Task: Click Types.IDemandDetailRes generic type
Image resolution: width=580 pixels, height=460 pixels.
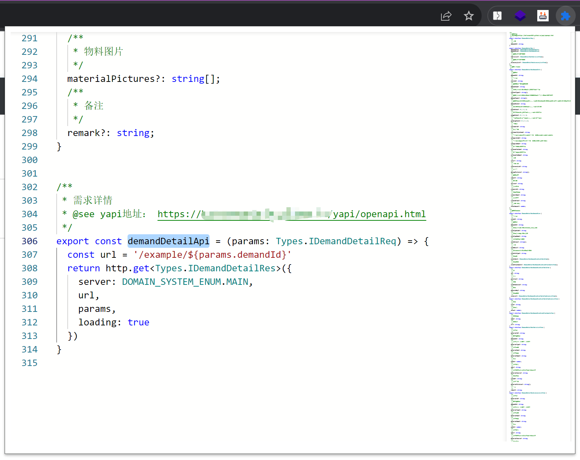Action: 216,268
